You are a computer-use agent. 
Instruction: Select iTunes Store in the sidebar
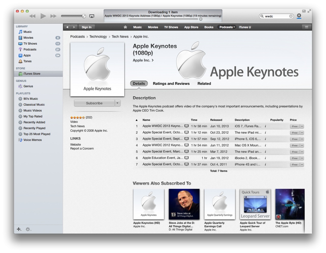click(x=38, y=74)
